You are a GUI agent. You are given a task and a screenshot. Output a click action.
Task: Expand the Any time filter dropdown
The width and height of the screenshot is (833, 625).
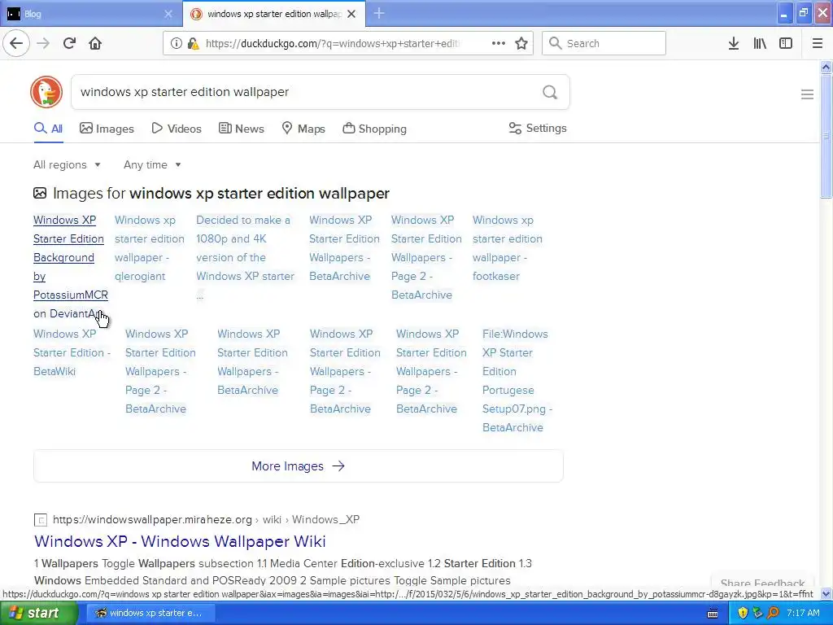pos(152,164)
